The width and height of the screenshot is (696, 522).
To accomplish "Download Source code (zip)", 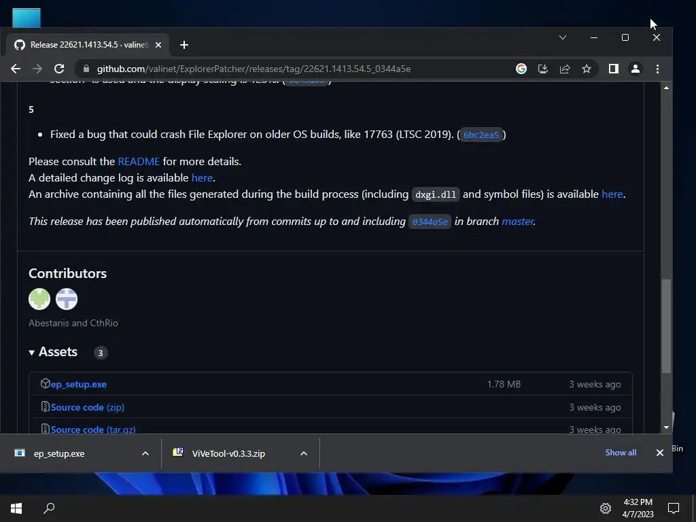I will (88, 408).
